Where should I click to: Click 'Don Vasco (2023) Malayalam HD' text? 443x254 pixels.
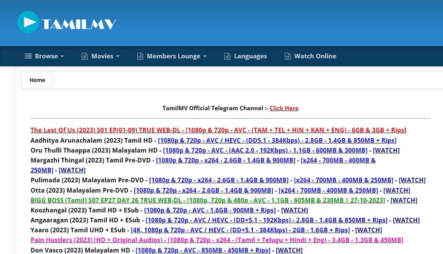[80, 250]
